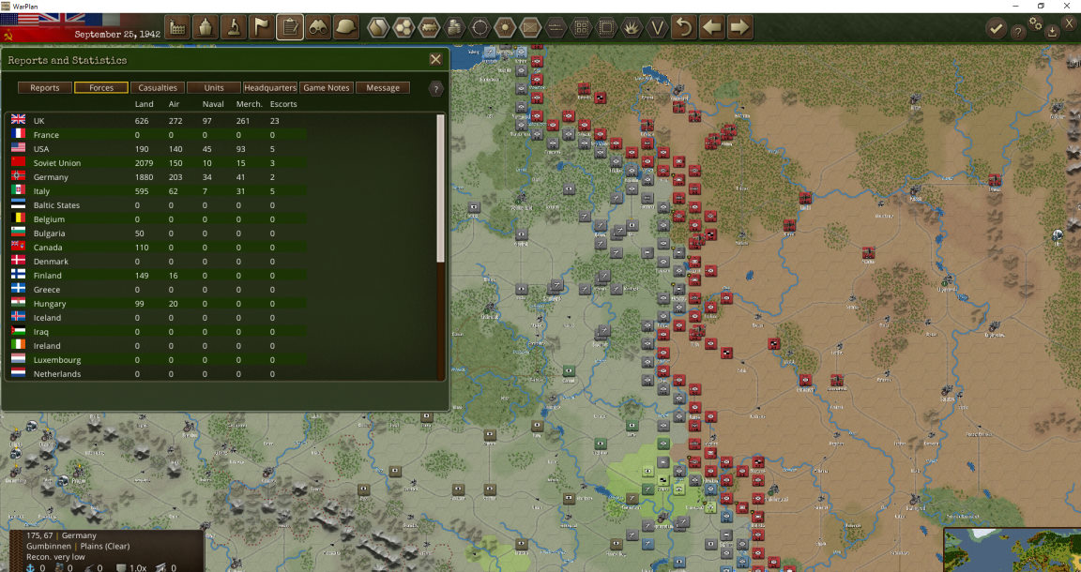Switch to the Headquarters tab
The image size is (1081, 572).
coord(270,87)
